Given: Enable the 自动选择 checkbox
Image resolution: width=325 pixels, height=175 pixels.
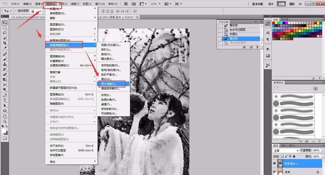Looking at the screenshot, I should (x=15, y=11).
